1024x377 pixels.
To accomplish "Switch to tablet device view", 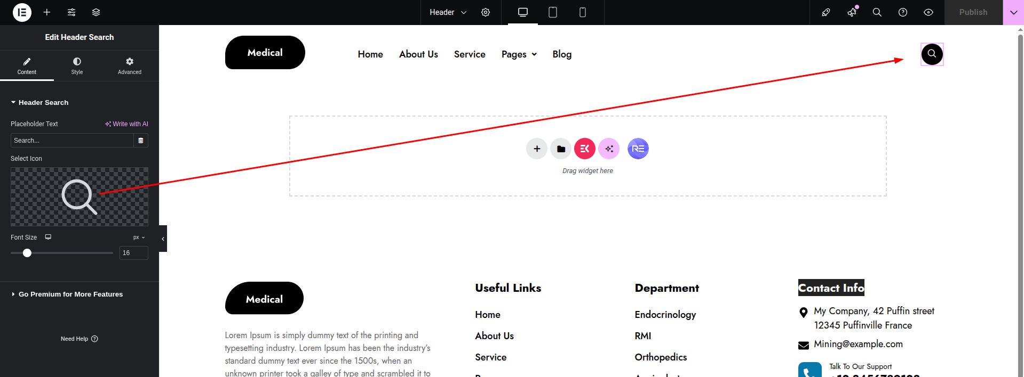I will tap(553, 12).
